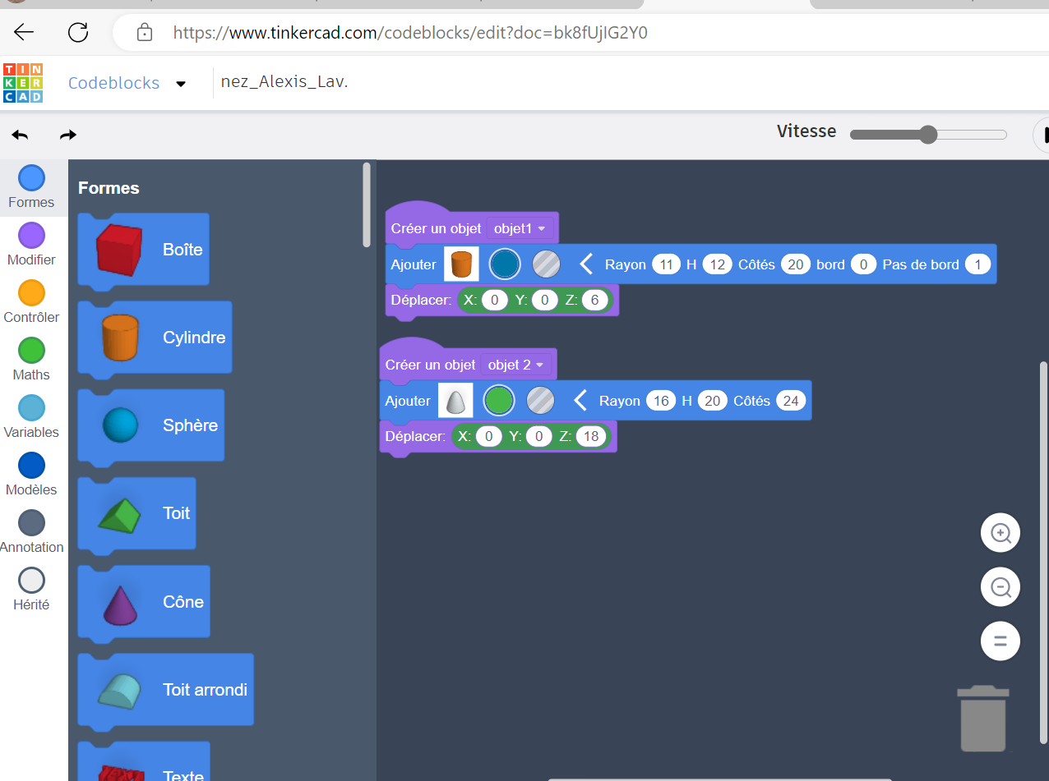This screenshot has width=1049, height=781.
Task: Open the Modifier category
Action: point(31,245)
